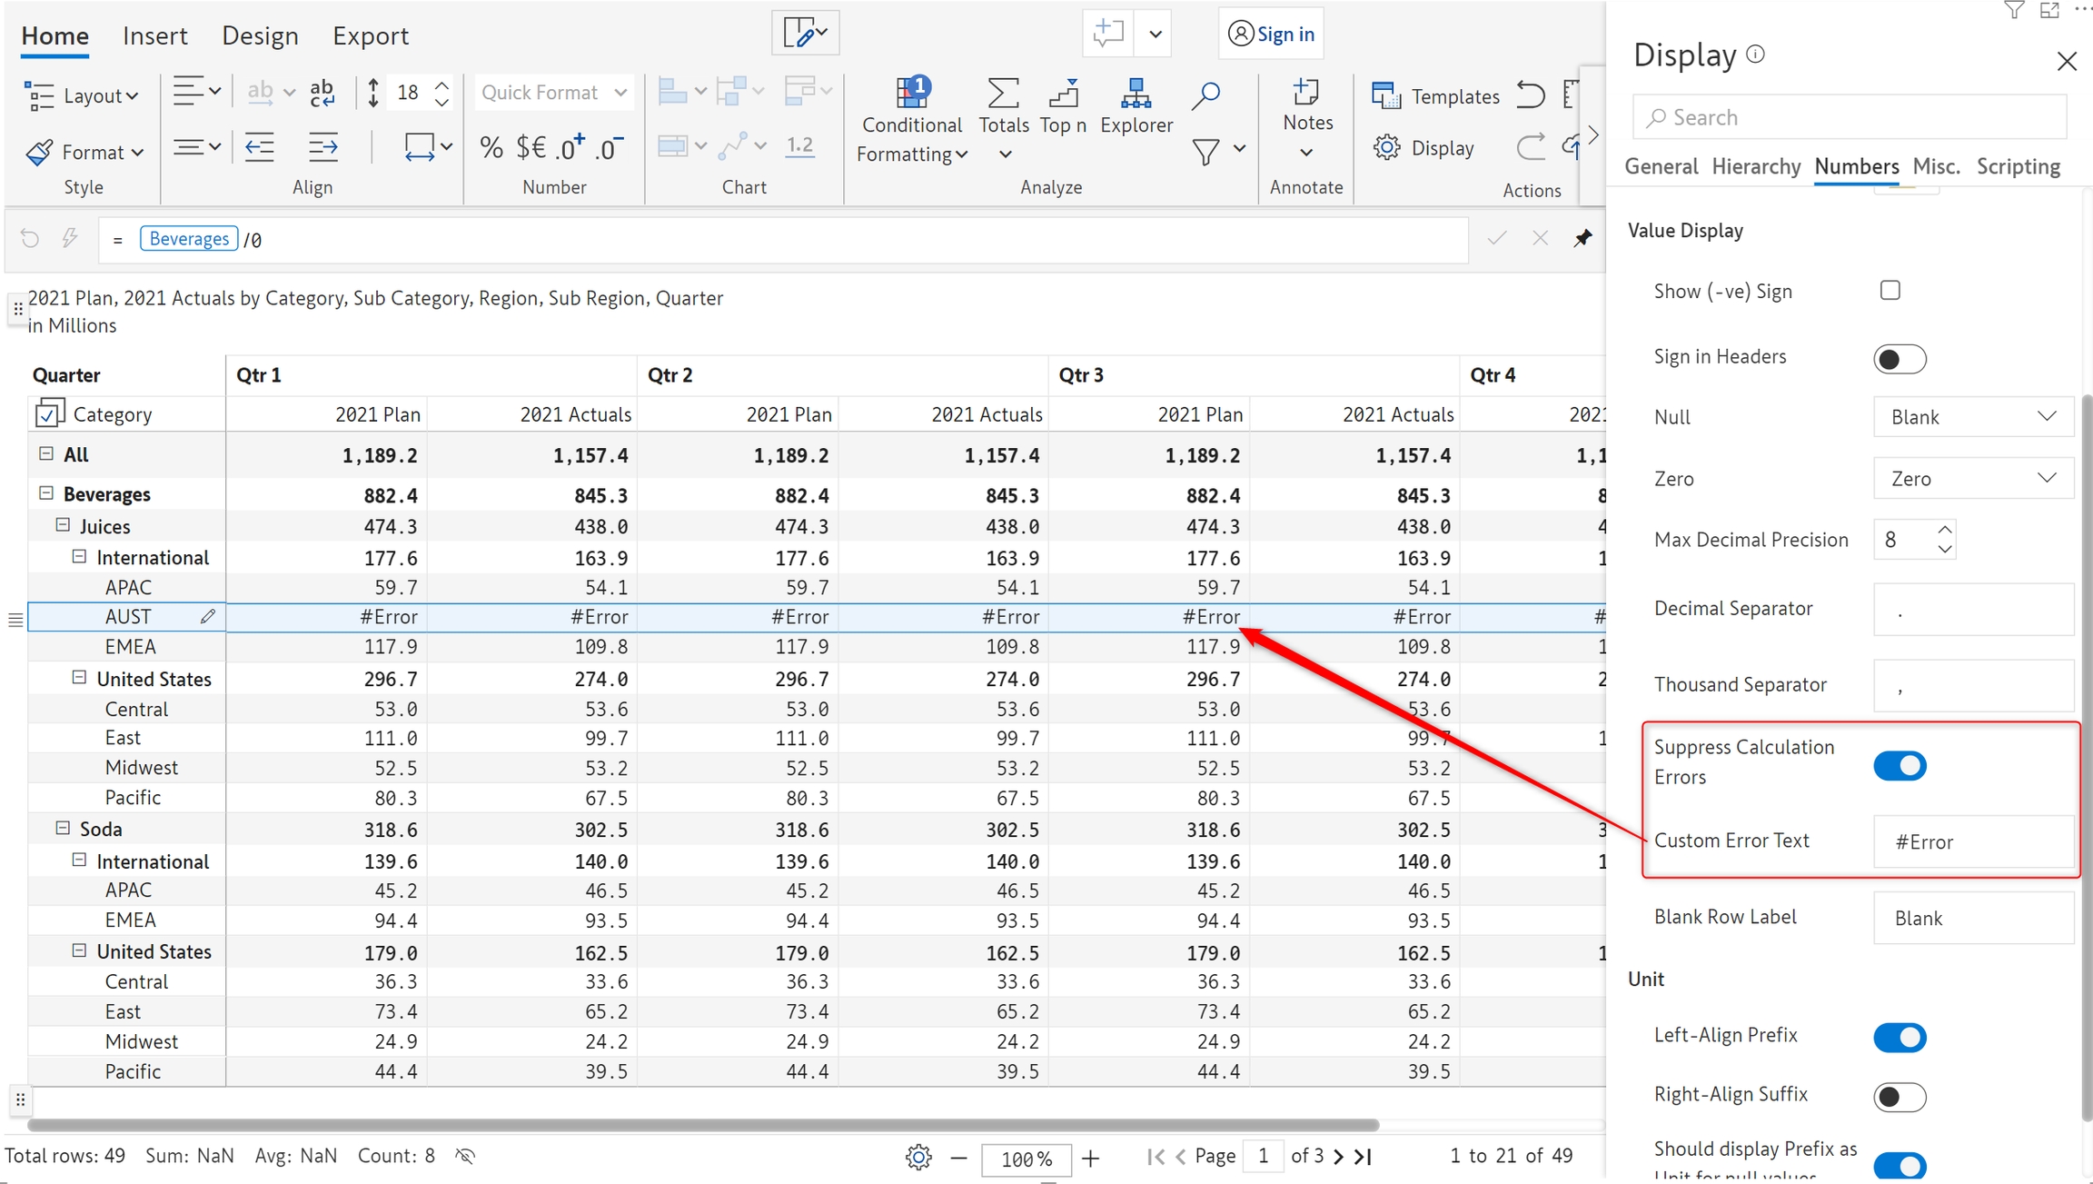Open Conditional Formatting icon
The height and width of the screenshot is (1184, 2093).
pyautogui.click(x=911, y=92)
